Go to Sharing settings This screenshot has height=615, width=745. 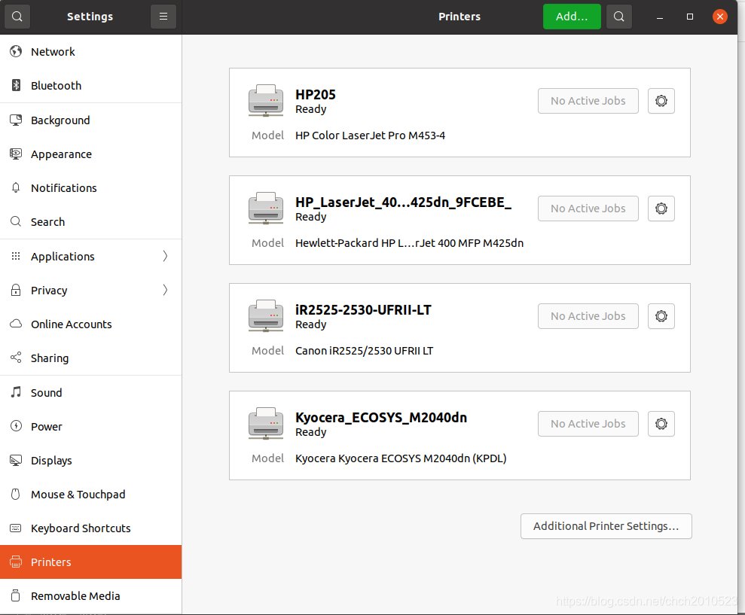90,358
